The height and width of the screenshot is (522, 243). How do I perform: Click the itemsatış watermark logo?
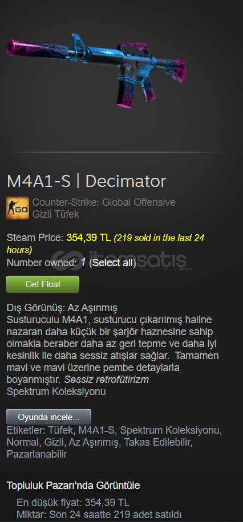(121, 260)
